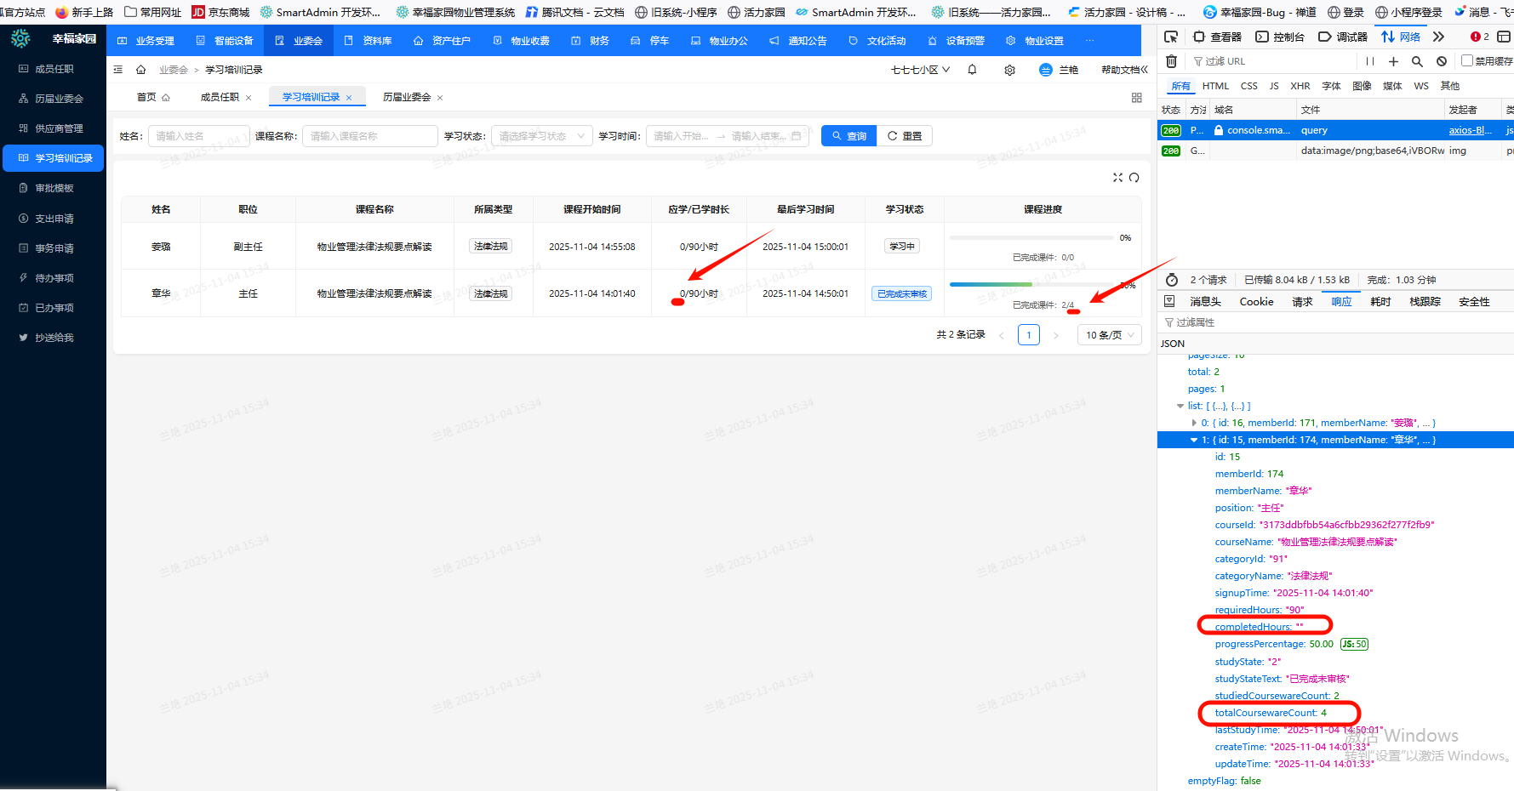Clear network log with trash icon

[1171, 61]
